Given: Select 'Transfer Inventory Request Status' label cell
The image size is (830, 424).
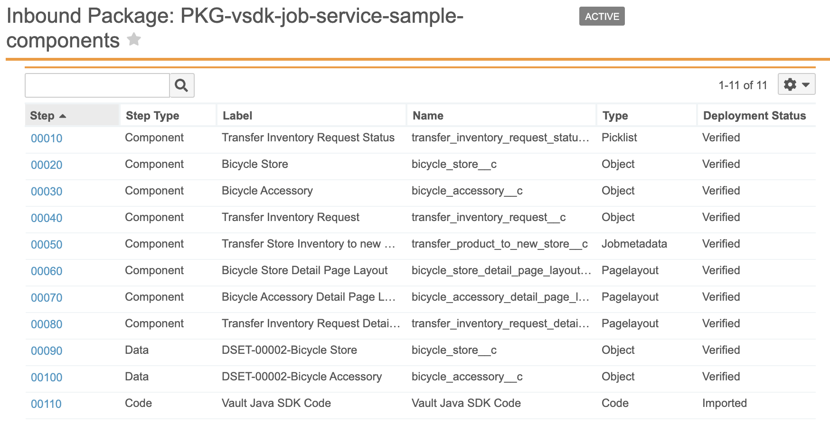Looking at the screenshot, I should (x=308, y=138).
